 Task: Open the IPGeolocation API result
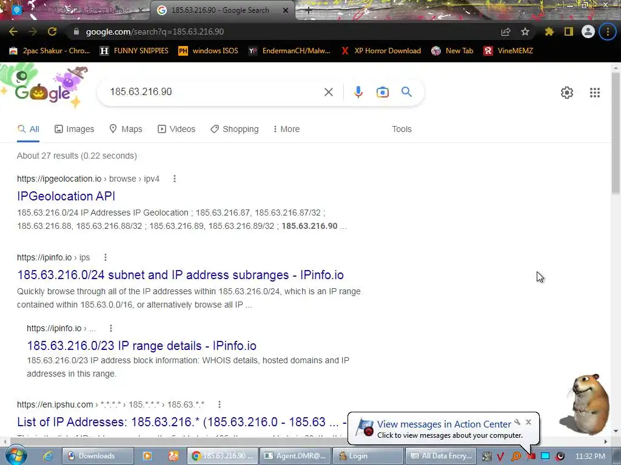(x=66, y=196)
